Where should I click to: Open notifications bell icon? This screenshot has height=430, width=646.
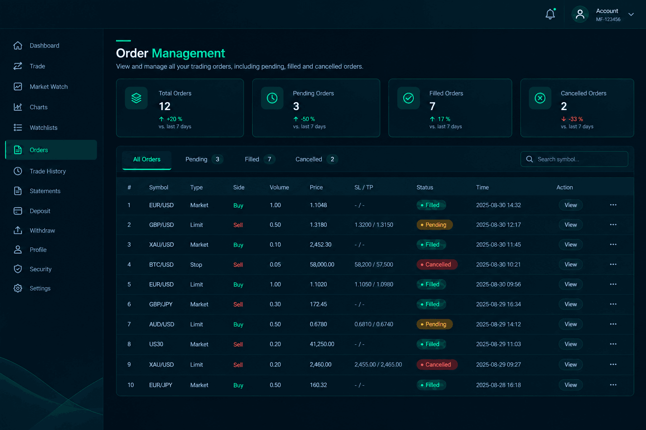(x=550, y=14)
